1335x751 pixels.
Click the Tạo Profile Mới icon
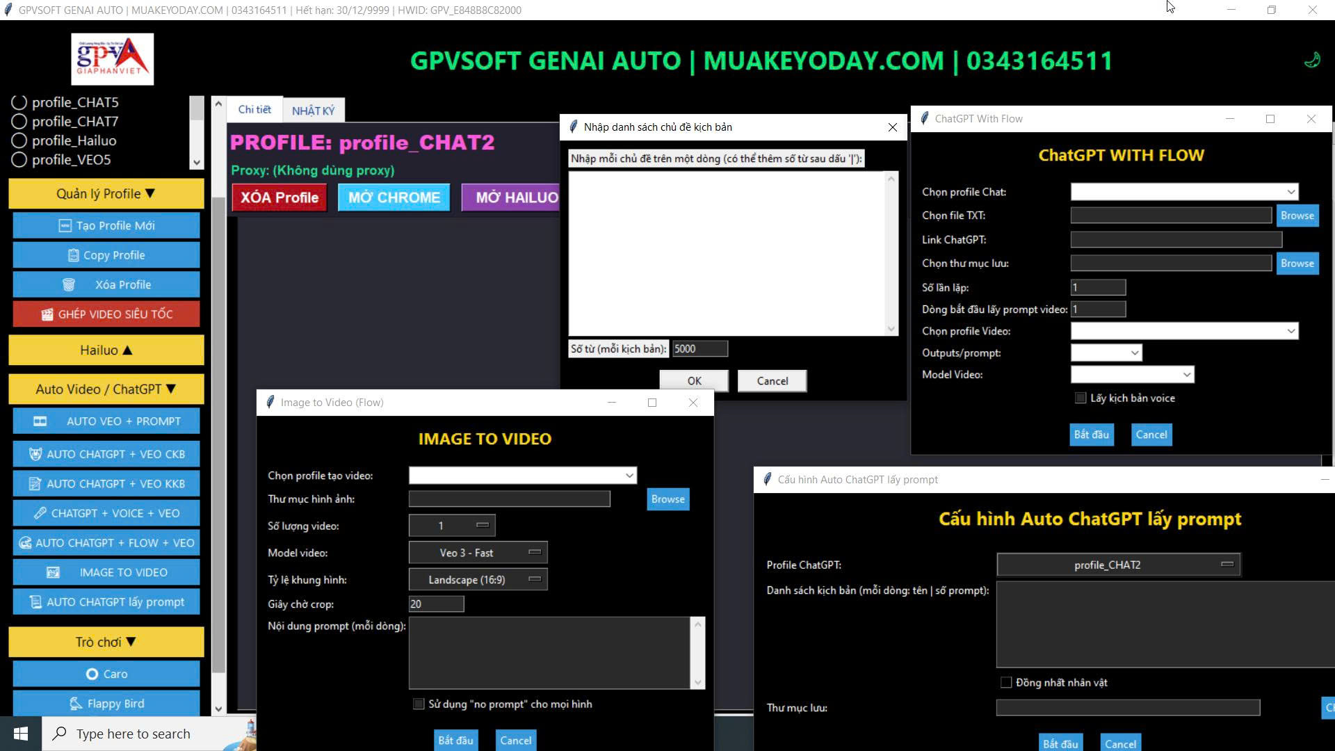click(x=65, y=225)
